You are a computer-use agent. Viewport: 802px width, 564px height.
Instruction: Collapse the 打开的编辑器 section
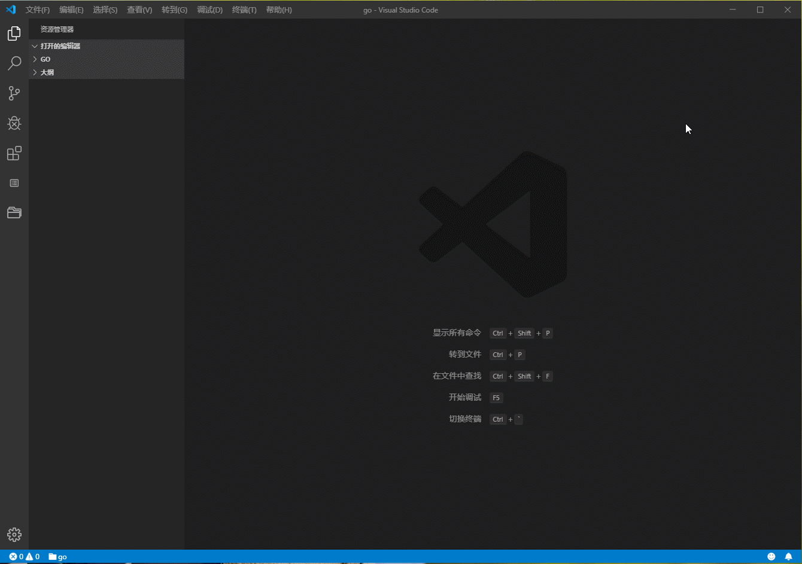click(107, 46)
